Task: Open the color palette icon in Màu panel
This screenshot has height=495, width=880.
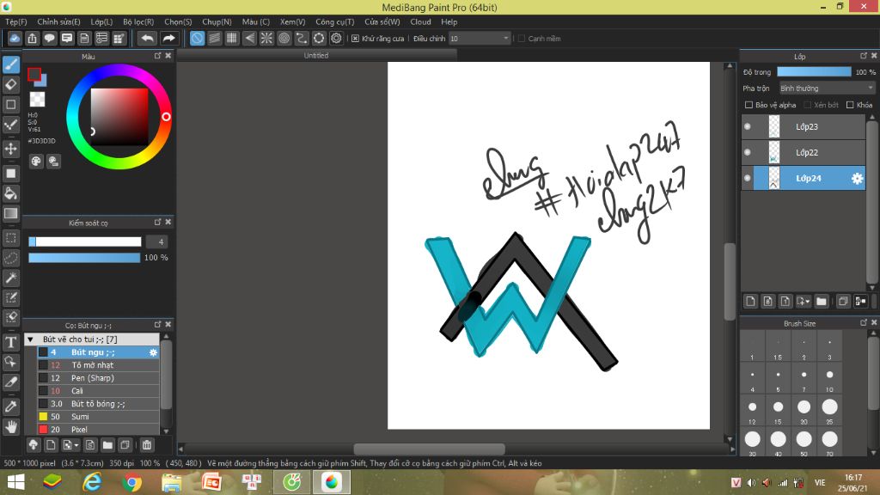Action: 36,162
